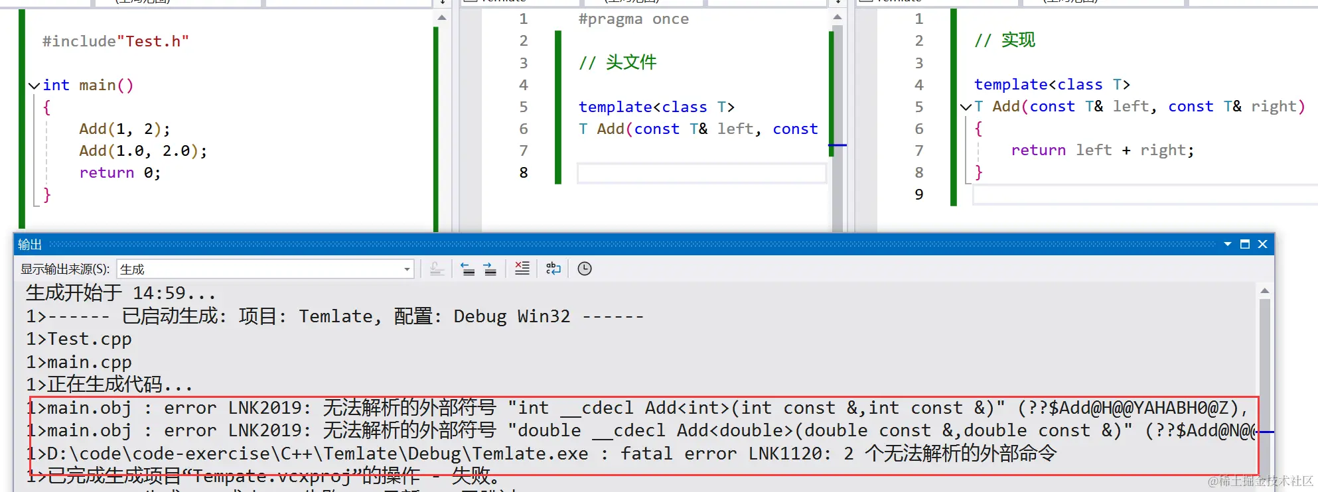Click the Add(const T& left, const T& right) signature
The width and height of the screenshot is (1318, 492).
coord(1149,106)
